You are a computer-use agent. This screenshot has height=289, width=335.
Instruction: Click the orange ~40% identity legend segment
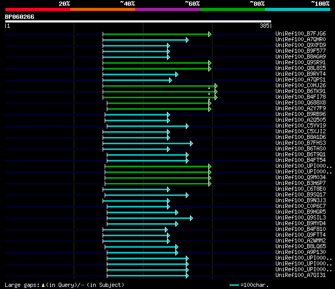pos(103,9)
